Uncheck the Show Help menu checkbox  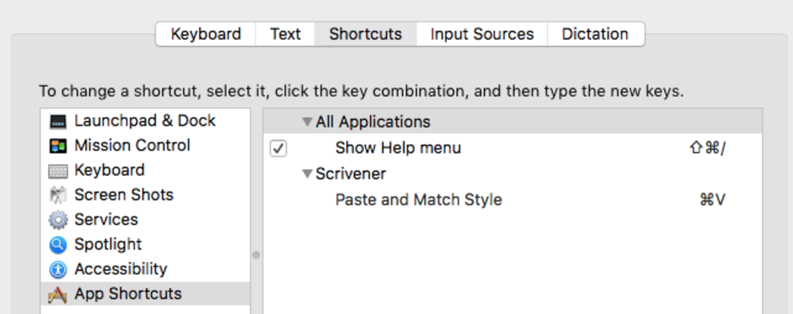coord(278,148)
